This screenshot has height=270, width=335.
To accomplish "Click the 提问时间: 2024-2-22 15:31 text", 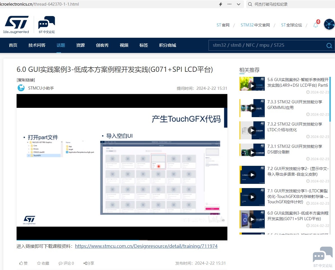I will (x=202, y=88).
